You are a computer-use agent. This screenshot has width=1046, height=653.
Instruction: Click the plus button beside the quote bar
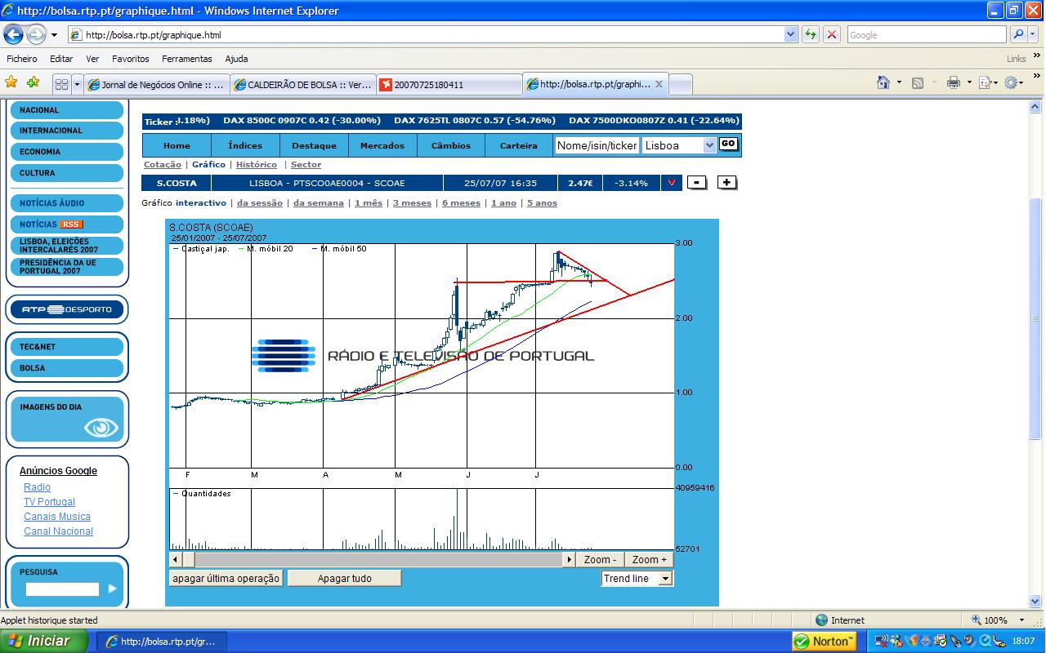(726, 183)
